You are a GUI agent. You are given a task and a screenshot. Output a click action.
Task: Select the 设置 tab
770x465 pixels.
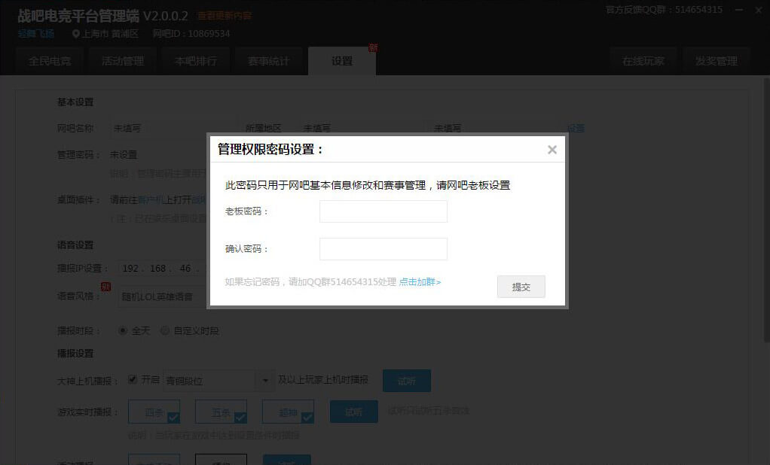point(342,61)
